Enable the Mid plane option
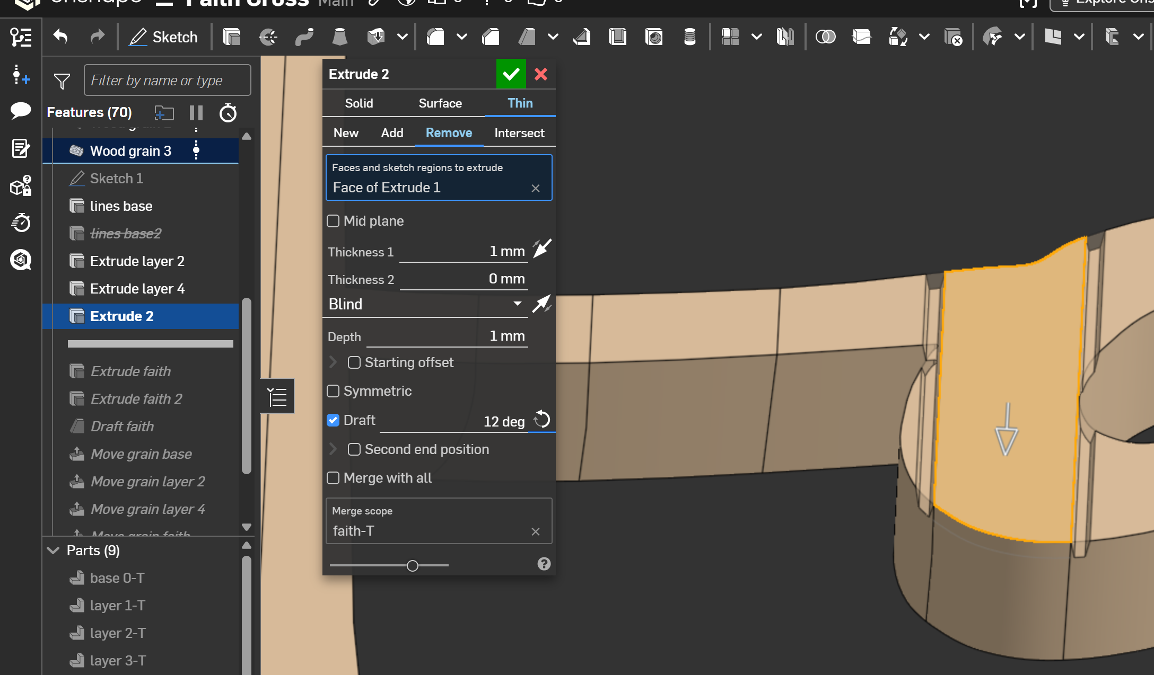This screenshot has height=675, width=1154. [x=333, y=220]
